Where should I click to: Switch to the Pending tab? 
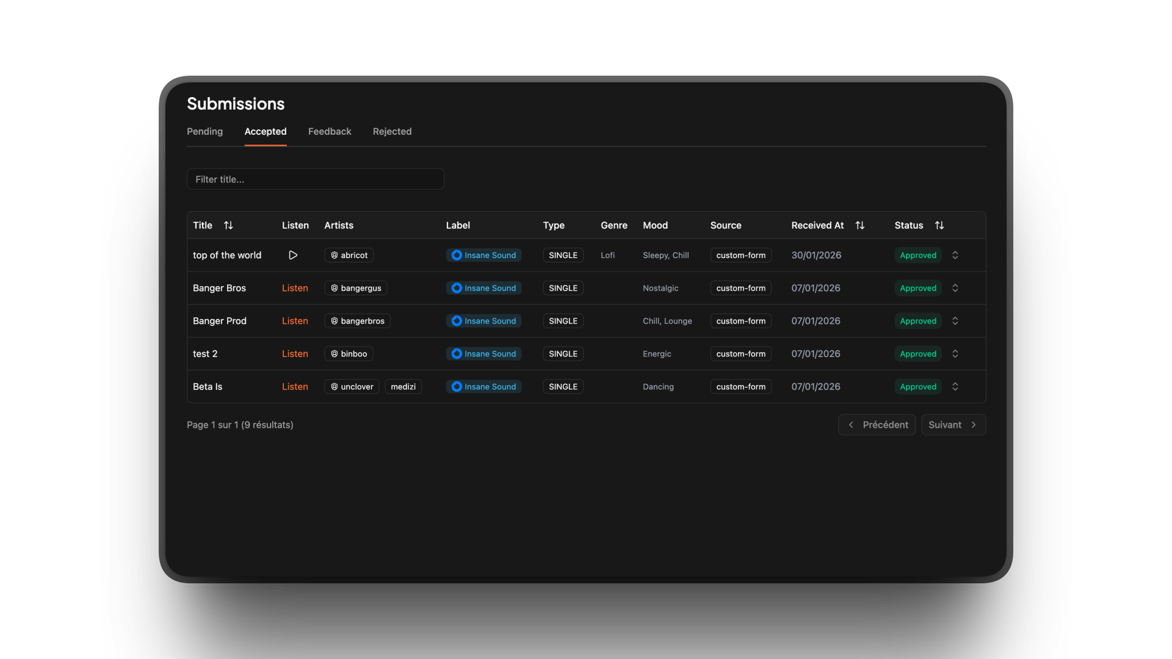(204, 131)
